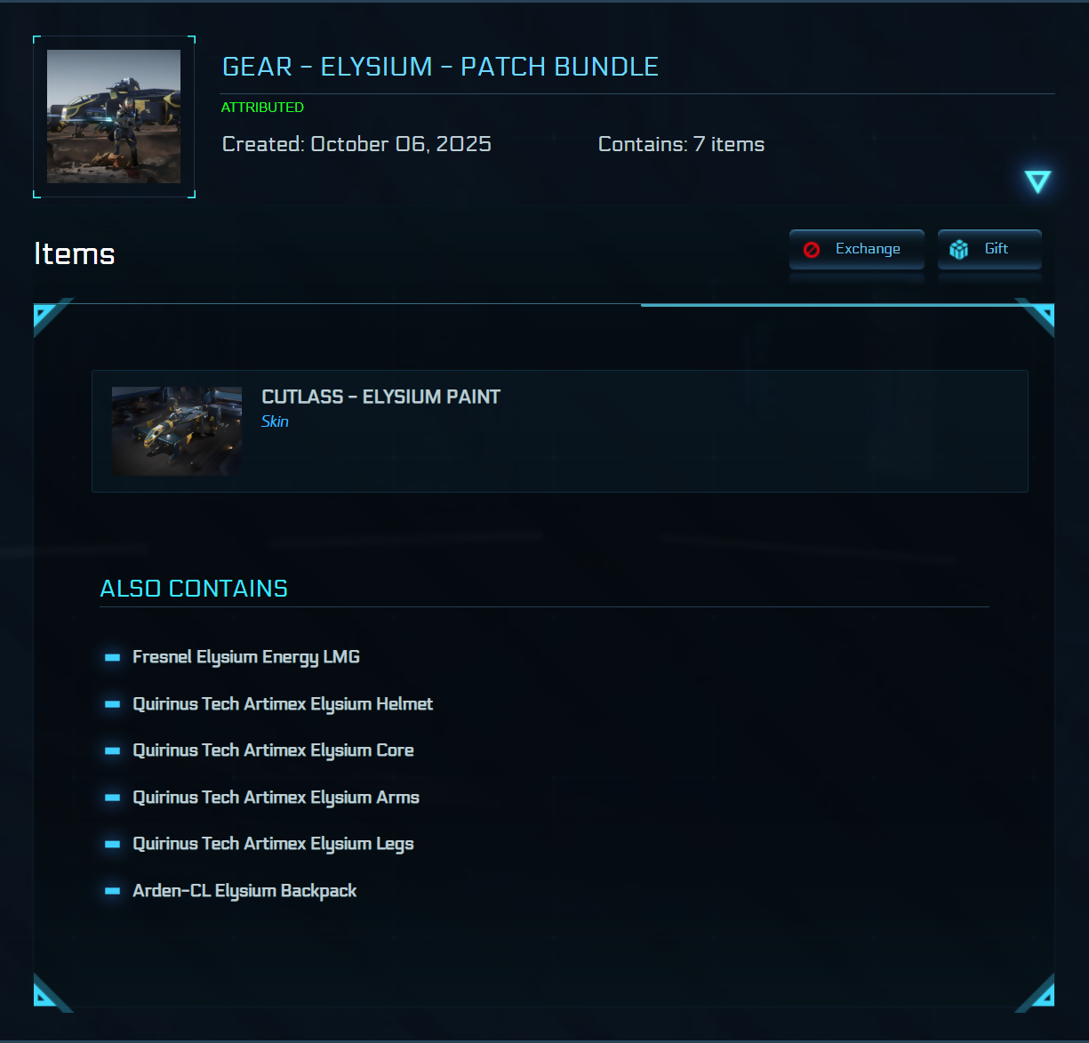Collapse the bundle using the triangle arrow

tap(1037, 181)
